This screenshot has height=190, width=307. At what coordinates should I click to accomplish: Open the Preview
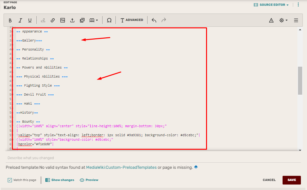(x=89, y=180)
